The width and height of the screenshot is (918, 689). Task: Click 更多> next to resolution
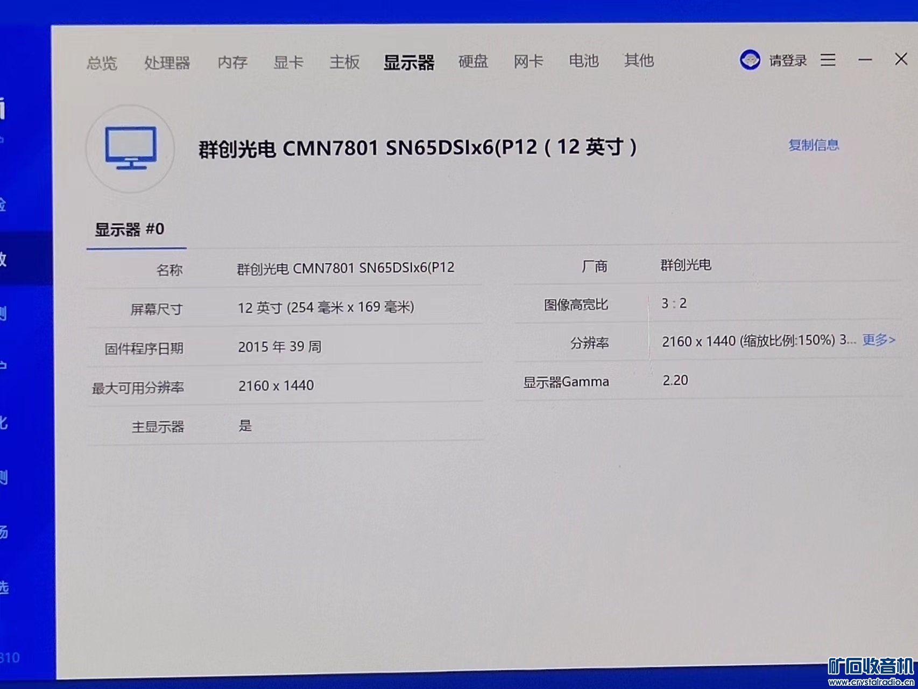pos(879,340)
